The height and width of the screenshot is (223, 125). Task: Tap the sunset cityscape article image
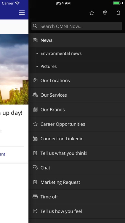[14, 69]
